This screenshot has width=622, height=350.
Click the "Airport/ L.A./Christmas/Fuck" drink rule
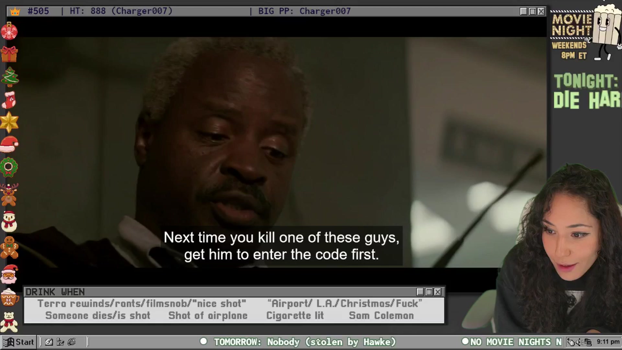(345, 304)
